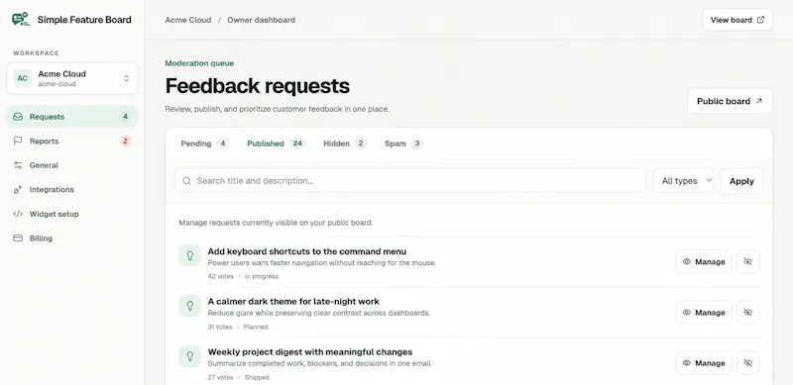The image size is (793, 385).
Task: Open the Public board link
Action: [x=730, y=101]
